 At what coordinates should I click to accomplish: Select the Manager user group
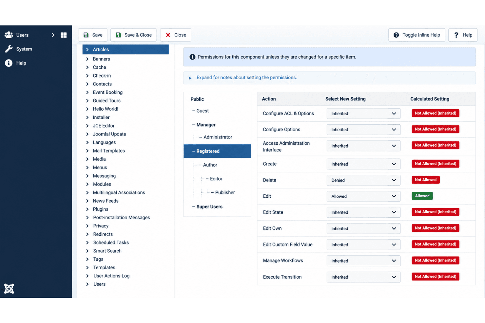click(206, 125)
